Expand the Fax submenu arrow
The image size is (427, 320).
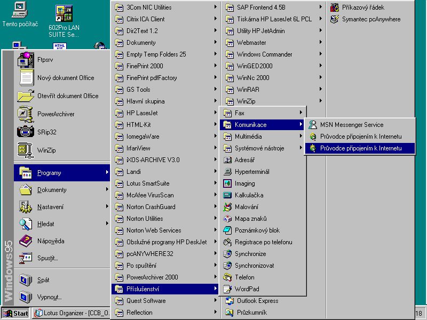pyautogui.click(x=301, y=113)
